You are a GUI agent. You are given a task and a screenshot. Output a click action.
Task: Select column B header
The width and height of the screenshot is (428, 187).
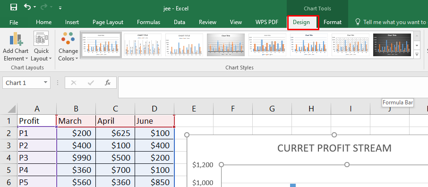click(76, 109)
